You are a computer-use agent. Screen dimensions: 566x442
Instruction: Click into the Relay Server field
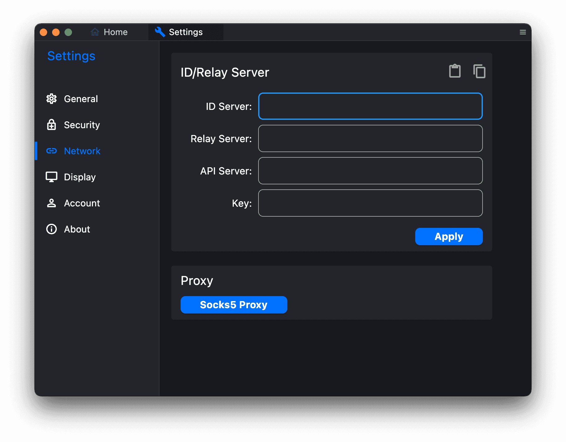click(x=370, y=138)
